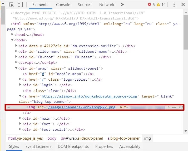Image resolution: width=188 pixels, height=151 pixels.
Task: Select the doctype declaration line
Action: pyautogui.click(x=78, y=16)
